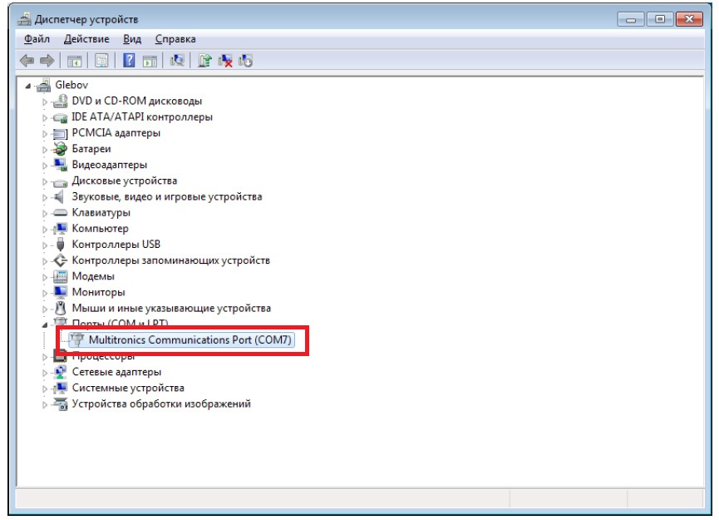Screen dimensions: 719x520
Task: Select 'Устройства обработки изображений' label
Action: coord(161,404)
